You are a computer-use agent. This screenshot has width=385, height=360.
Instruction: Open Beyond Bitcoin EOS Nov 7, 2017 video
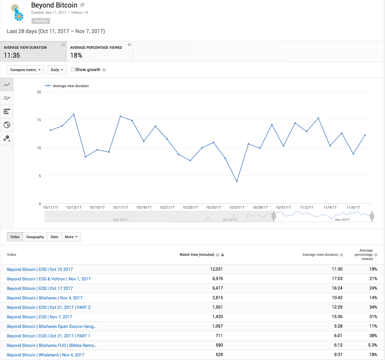tap(40, 317)
